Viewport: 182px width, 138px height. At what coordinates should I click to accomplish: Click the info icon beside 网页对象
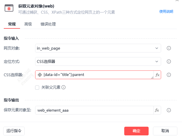coord(169,48)
